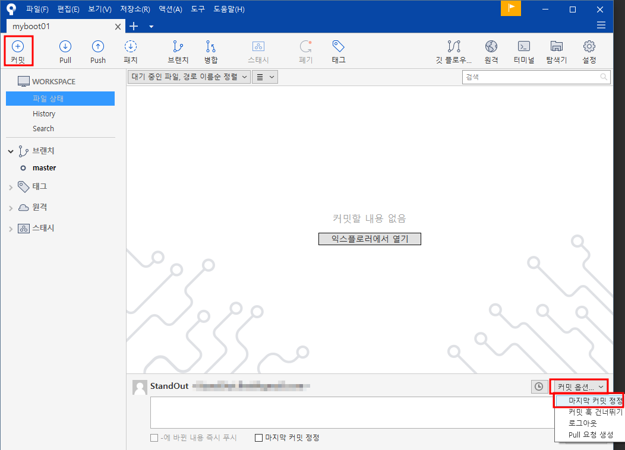Open the 파일(F) menu

[37, 9]
